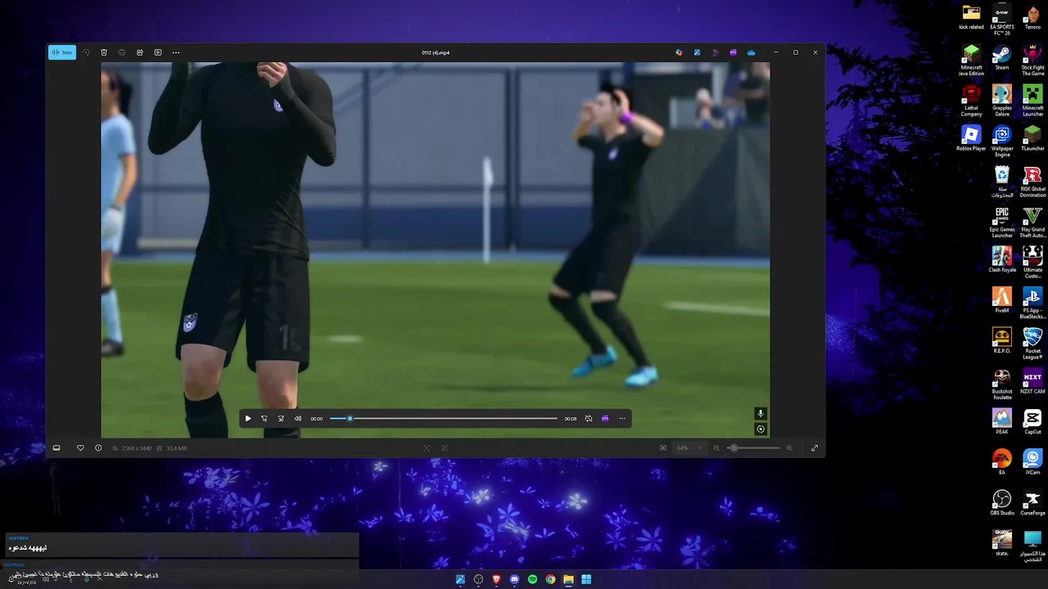The width and height of the screenshot is (1048, 589).
Task: Select the Roblox Player desktop icon
Action: click(x=971, y=138)
